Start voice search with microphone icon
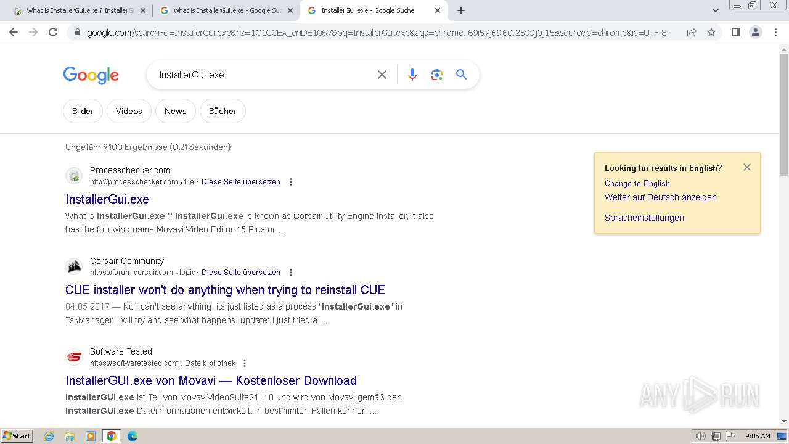789x444 pixels. [412, 75]
